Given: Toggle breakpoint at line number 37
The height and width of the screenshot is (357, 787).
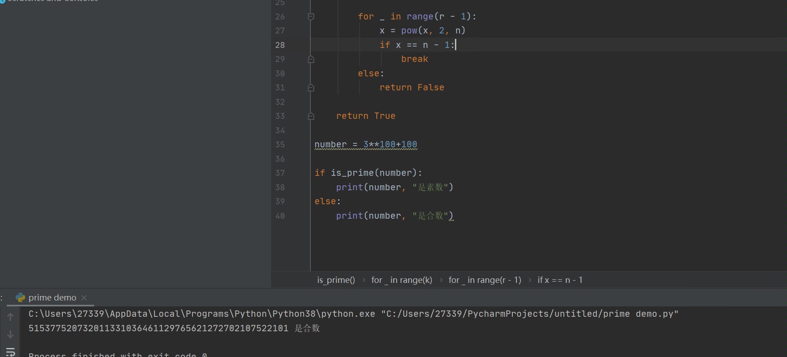Looking at the screenshot, I should coord(280,173).
